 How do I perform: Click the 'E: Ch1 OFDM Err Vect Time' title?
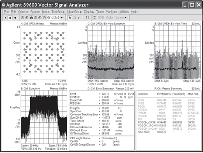(x=171, y=24)
